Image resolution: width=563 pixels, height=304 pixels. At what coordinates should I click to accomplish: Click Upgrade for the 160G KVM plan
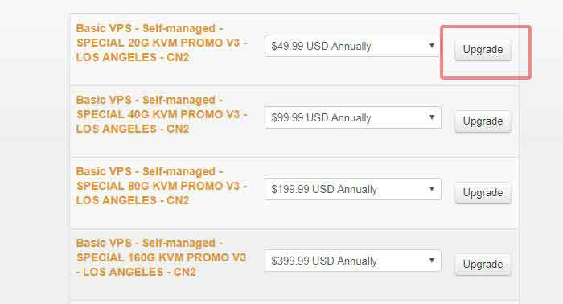pos(483,264)
